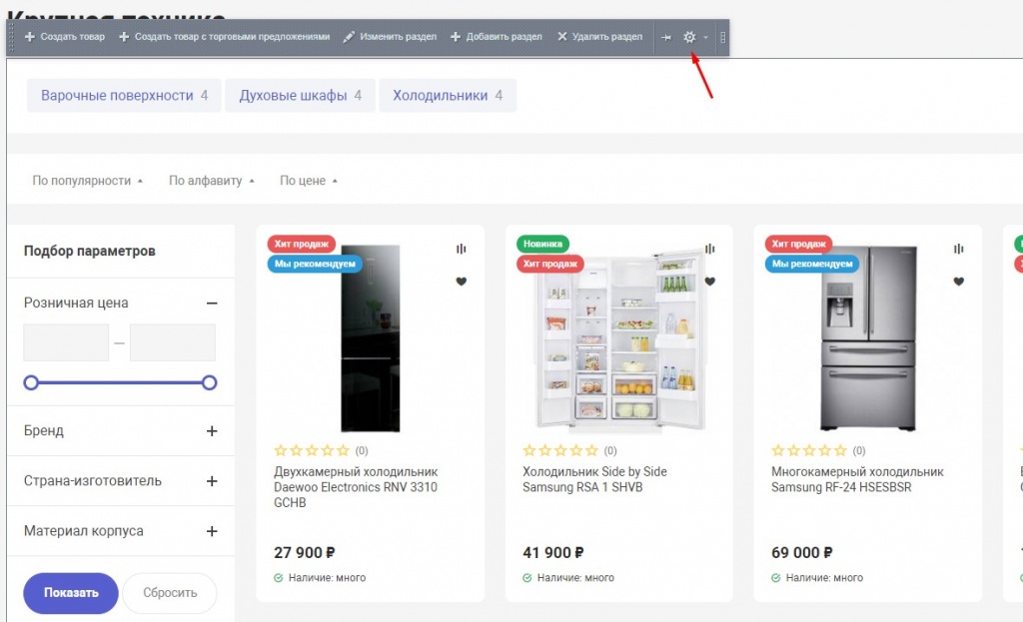Select the "Холодильники" subsection
Image resolution: width=1023 pixels, height=622 pixels.
pos(448,95)
